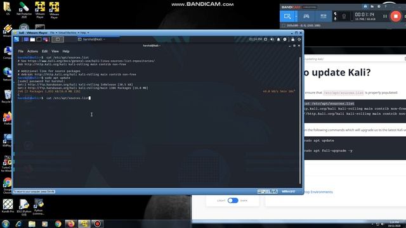Viewport: 406px width, 228px height.
Task: Open the terminal Help menu
Action: [x=66, y=51]
